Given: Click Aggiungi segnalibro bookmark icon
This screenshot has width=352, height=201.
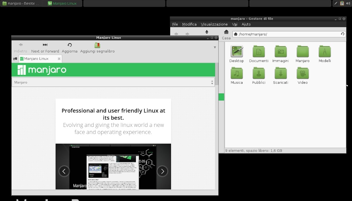Looking at the screenshot, I should (x=97, y=45).
